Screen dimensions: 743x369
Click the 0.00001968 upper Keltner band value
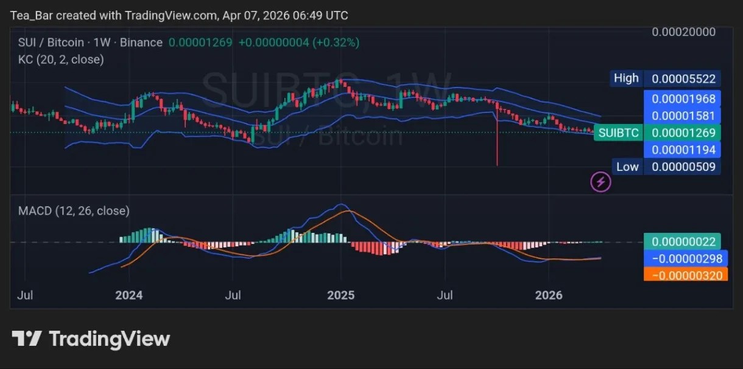point(683,98)
